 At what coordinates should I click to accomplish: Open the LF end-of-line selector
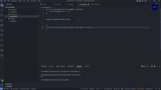coord(102,89)
